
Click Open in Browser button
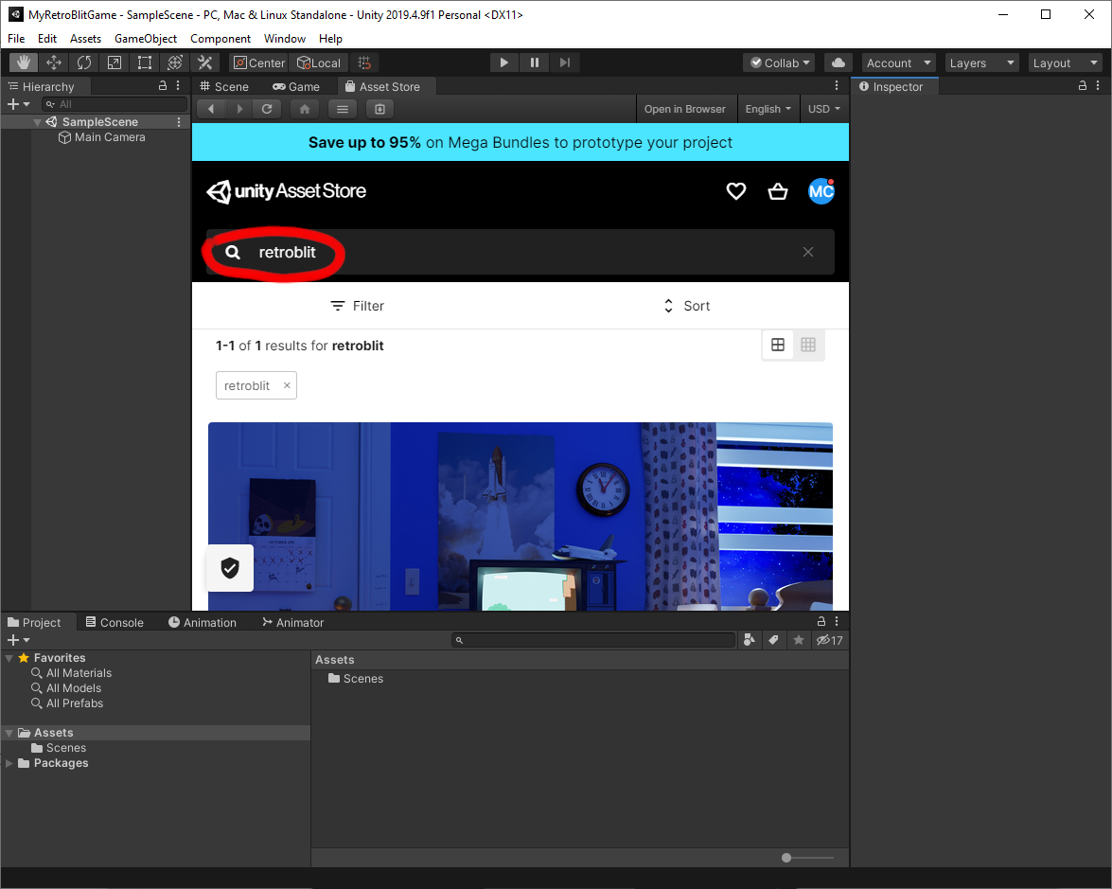click(x=685, y=109)
